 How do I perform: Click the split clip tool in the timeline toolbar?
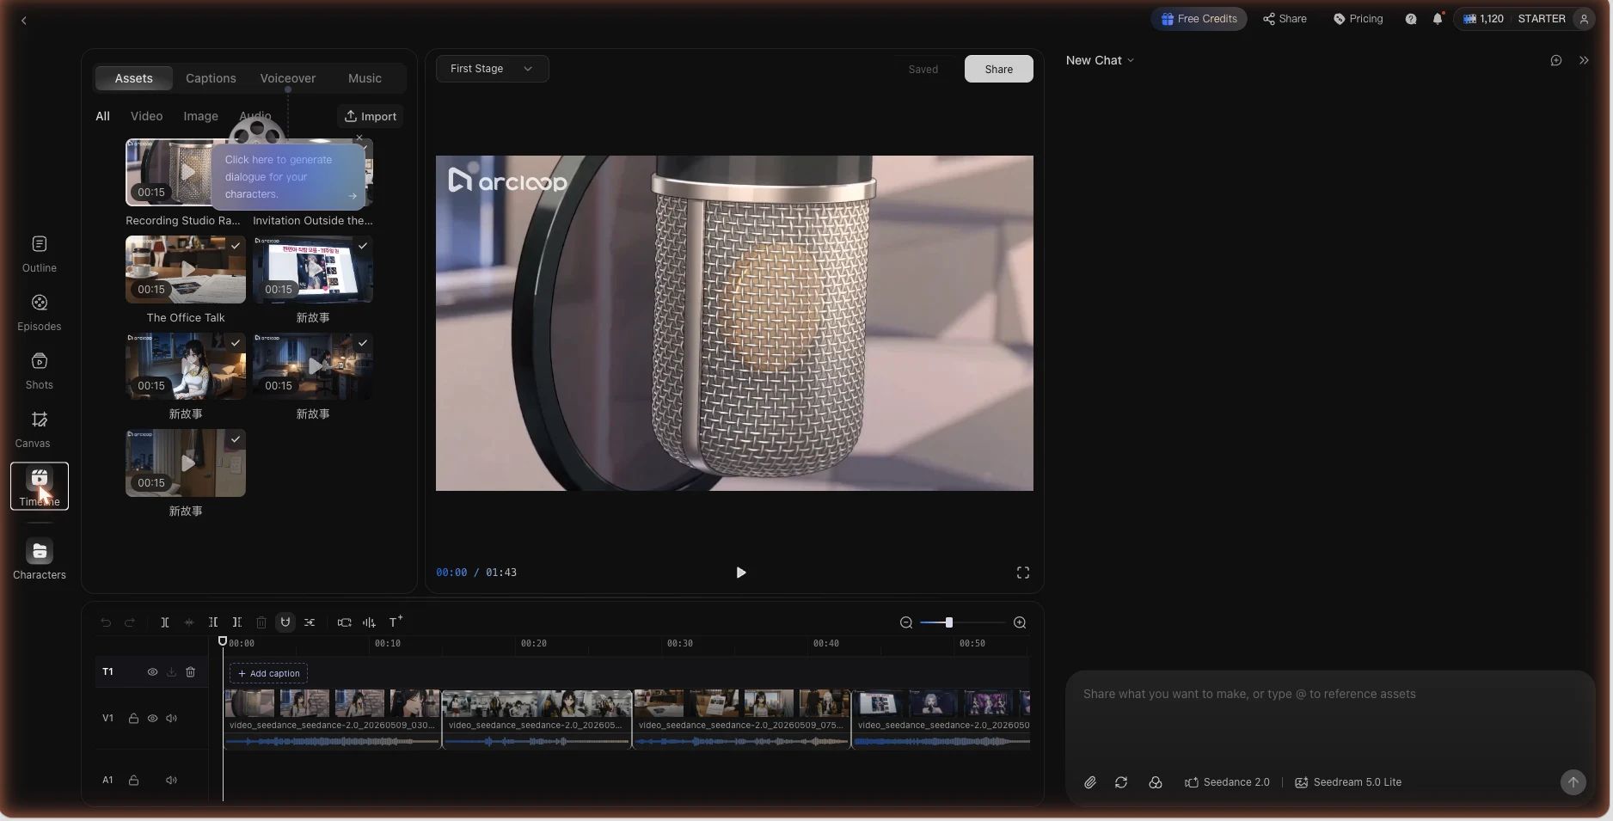[165, 622]
